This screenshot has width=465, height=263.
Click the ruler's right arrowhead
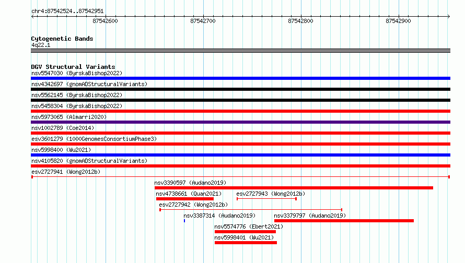coord(449,17)
